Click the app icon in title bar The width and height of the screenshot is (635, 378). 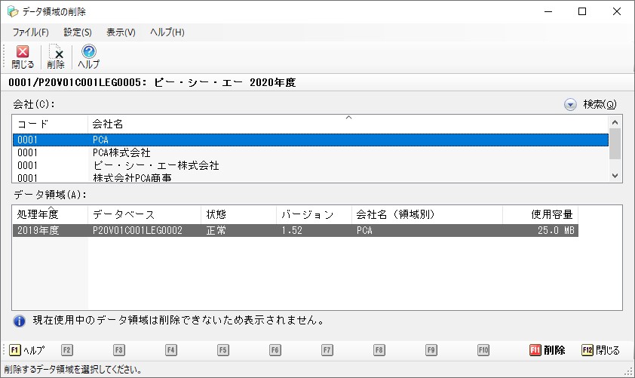13,11
